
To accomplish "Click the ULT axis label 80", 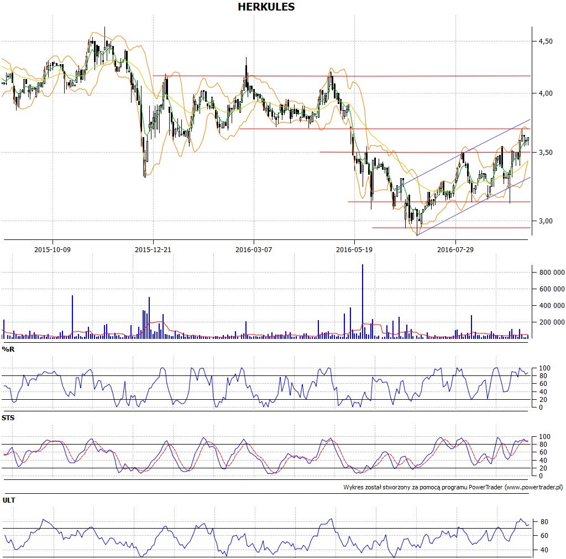I will pos(544,522).
